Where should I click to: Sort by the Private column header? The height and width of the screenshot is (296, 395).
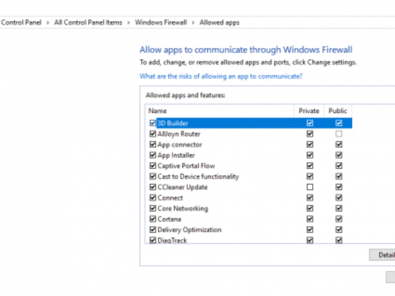[309, 111]
